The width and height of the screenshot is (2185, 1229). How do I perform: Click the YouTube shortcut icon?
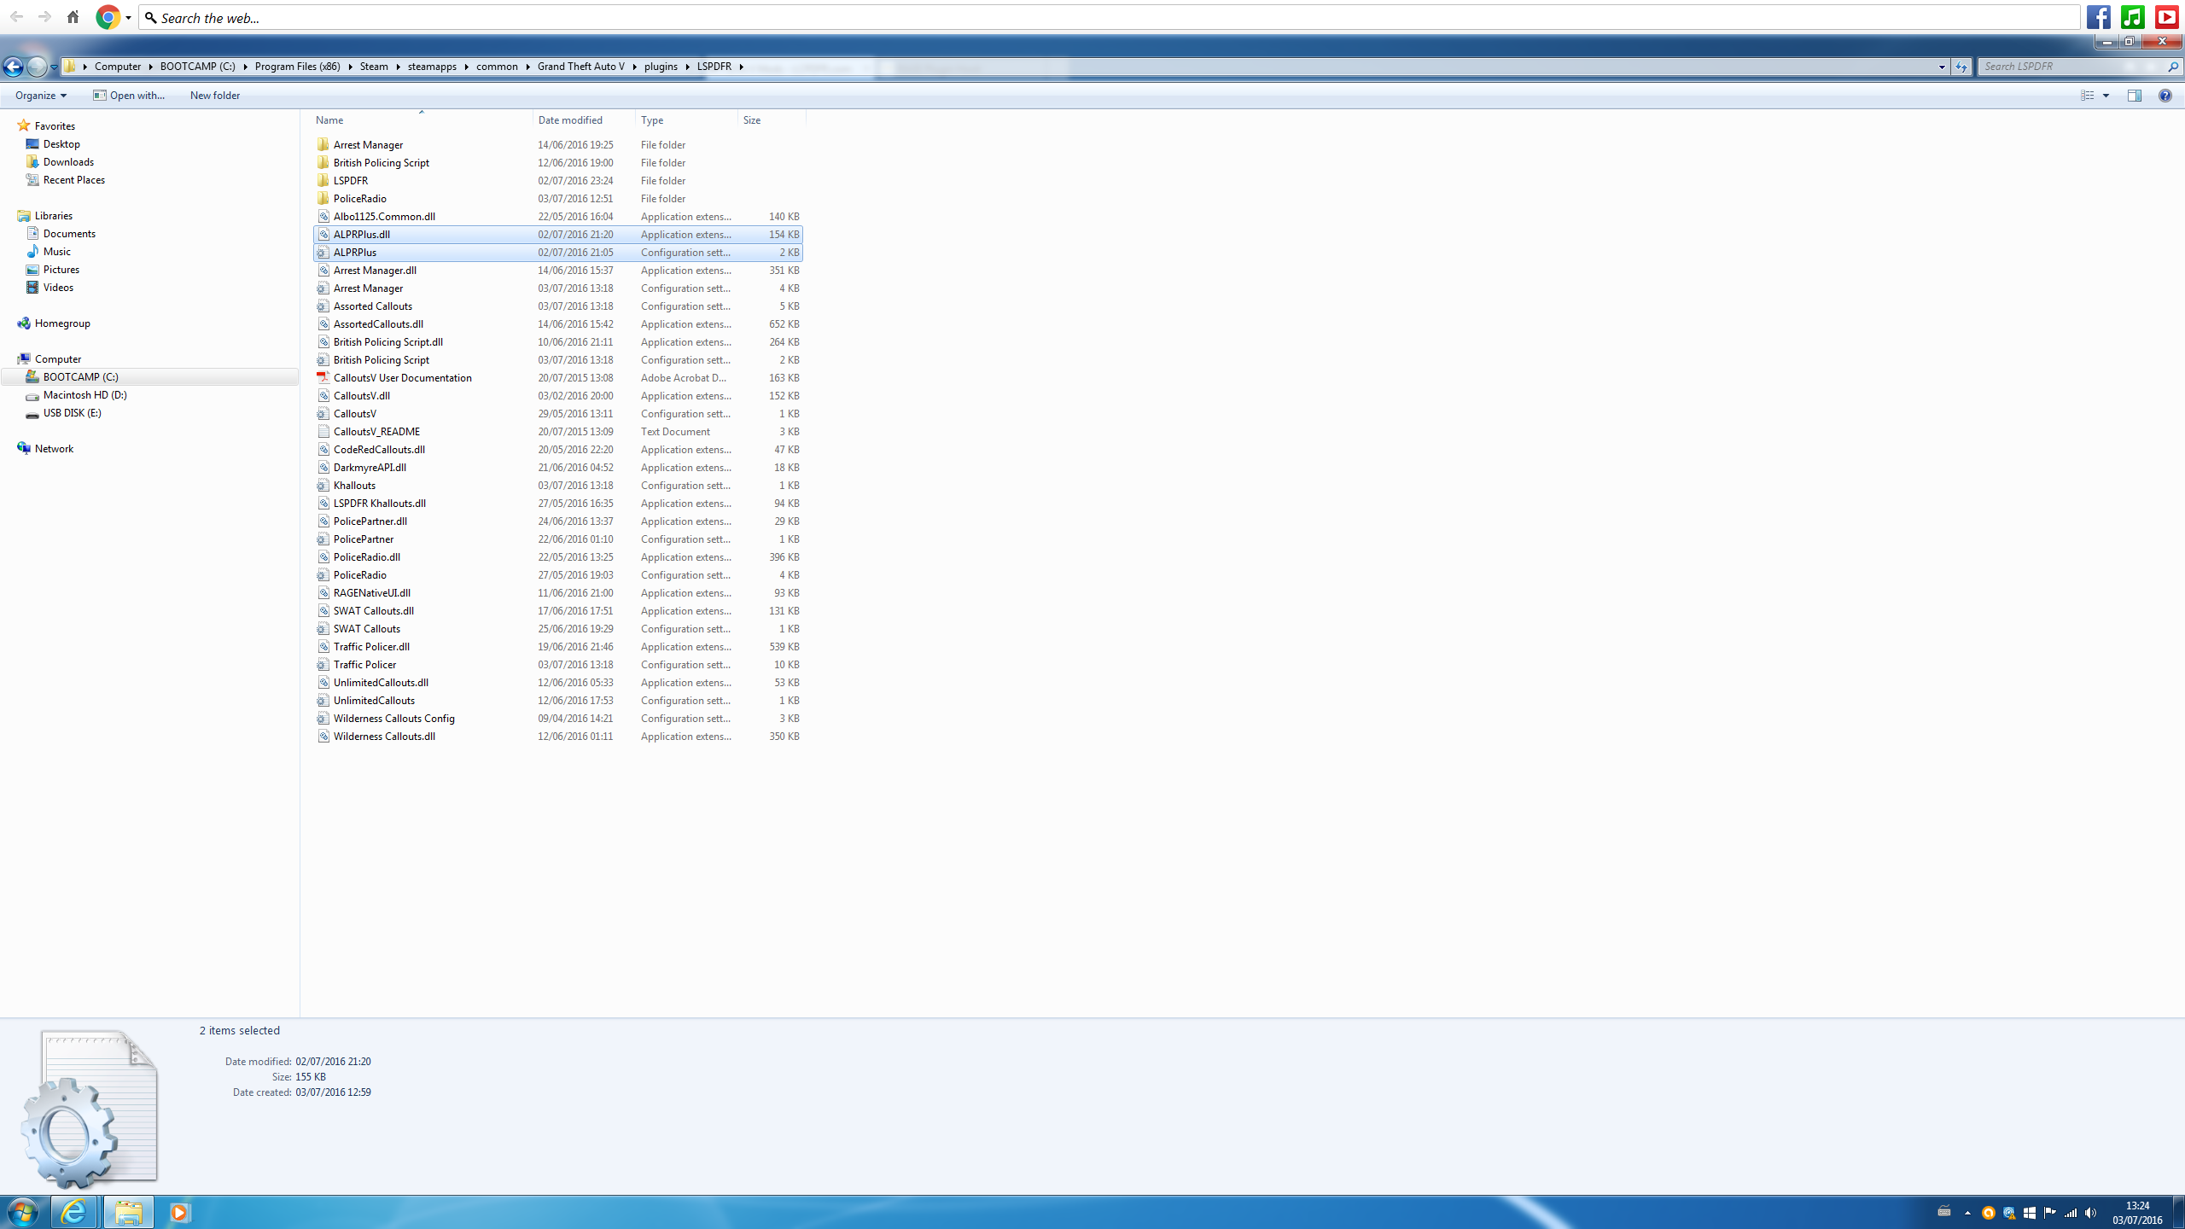coord(2165,17)
